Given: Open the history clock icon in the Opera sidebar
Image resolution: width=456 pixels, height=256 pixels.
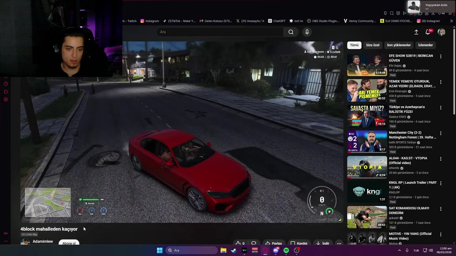Looking at the screenshot, I should click(6, 84).
